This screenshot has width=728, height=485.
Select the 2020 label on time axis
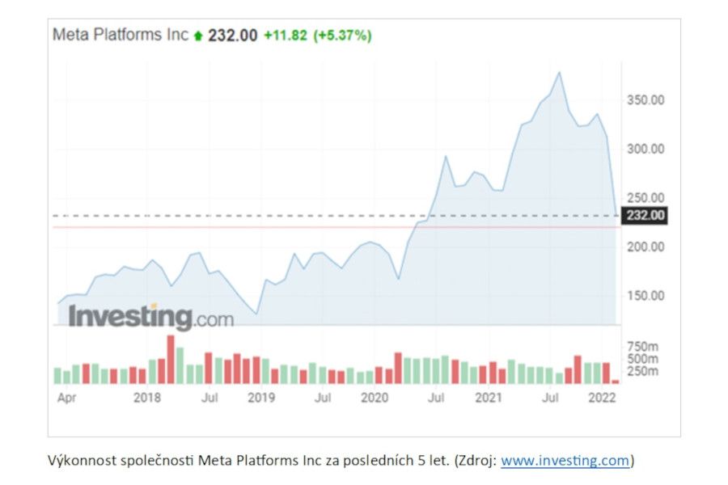(x=375, y=398)
